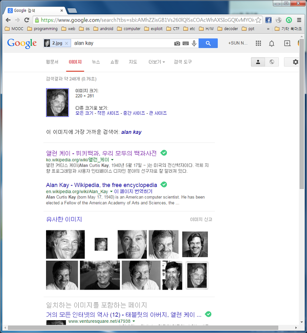Click the uploaded query image thumbnail
This screenshot has height=333, width=307.
tap(57, 102)
